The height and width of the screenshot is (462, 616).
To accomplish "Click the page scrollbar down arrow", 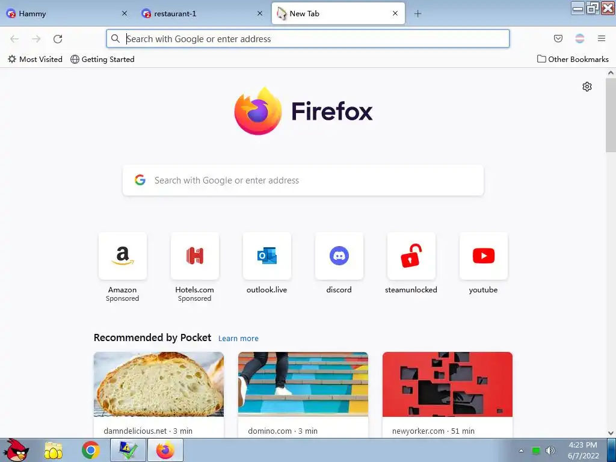I will point(611,433).
